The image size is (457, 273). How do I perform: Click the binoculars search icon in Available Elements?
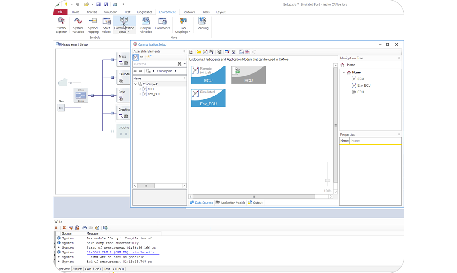[x=180, y=64]
